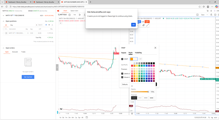Open the Chart tab
The width and height of the screenshot is (219, 120).
pos(65,11)
